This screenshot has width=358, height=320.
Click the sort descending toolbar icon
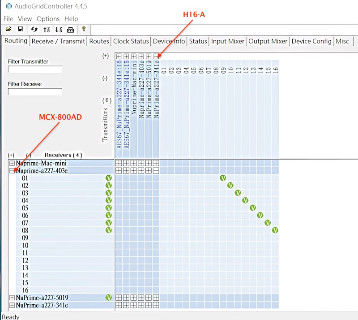tap(59, 30)
